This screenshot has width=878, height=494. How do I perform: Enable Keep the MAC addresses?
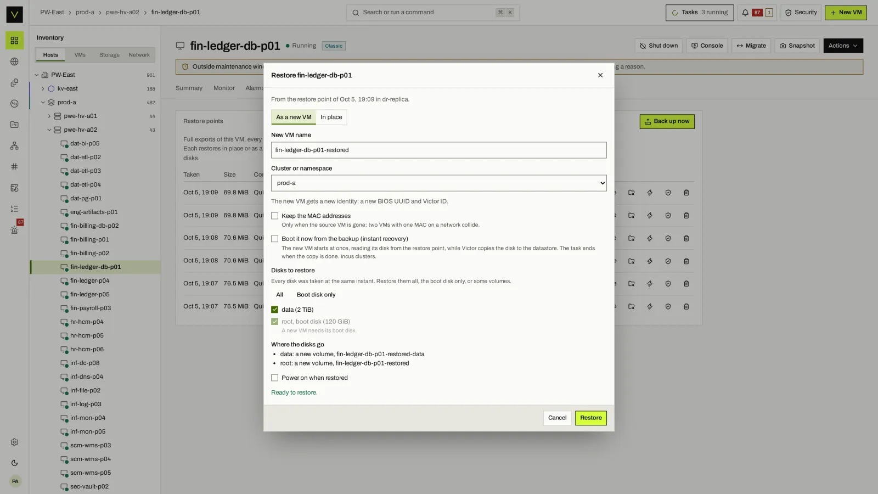(x=274, y=216)
